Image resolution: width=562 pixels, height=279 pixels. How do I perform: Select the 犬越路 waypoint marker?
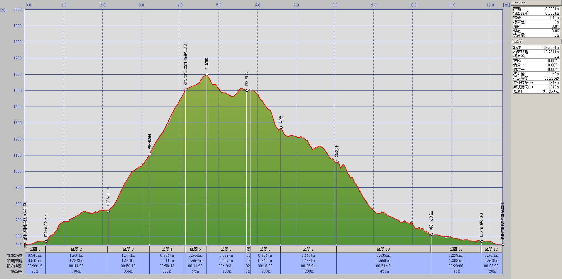click(337, 161)
